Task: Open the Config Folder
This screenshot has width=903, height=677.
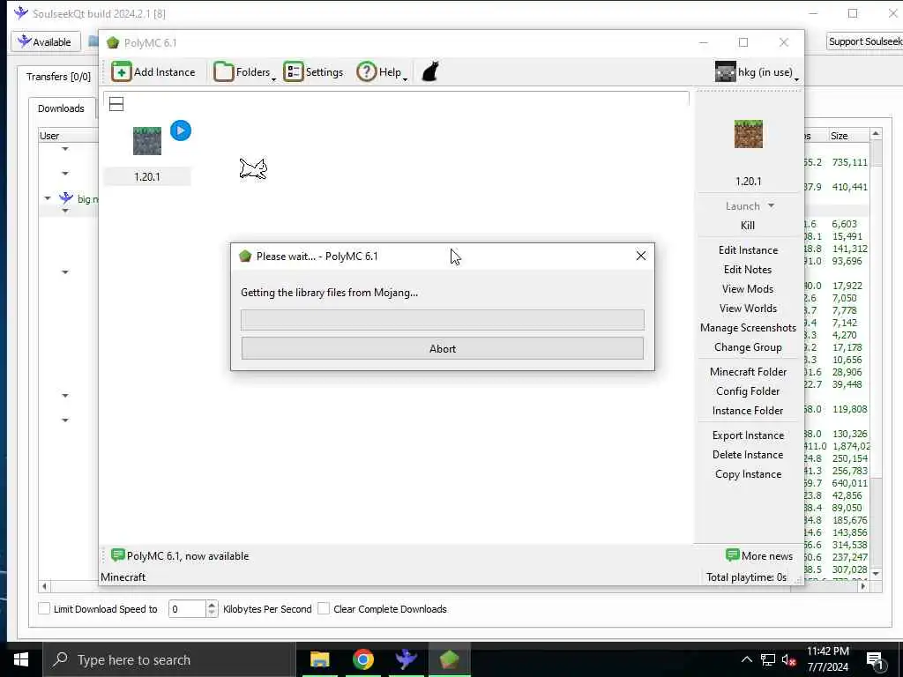Action: tap(748, 391)
